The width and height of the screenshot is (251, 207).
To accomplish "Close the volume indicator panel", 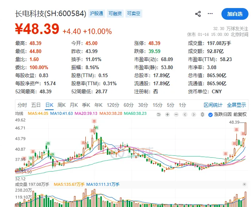I will [x=244, y=184].
